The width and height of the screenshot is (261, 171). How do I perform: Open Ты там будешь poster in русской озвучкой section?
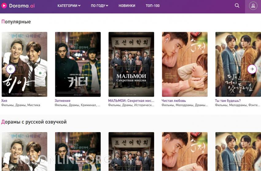click(x=238, y=151)
